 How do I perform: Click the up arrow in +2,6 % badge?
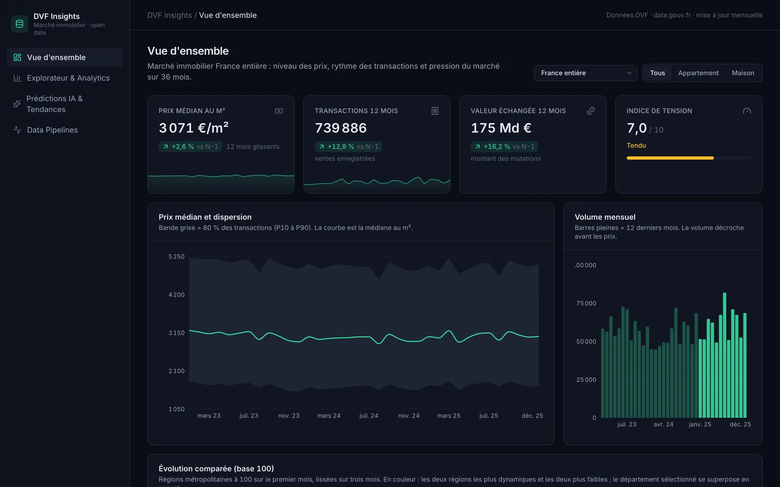(x=166, y=147)
